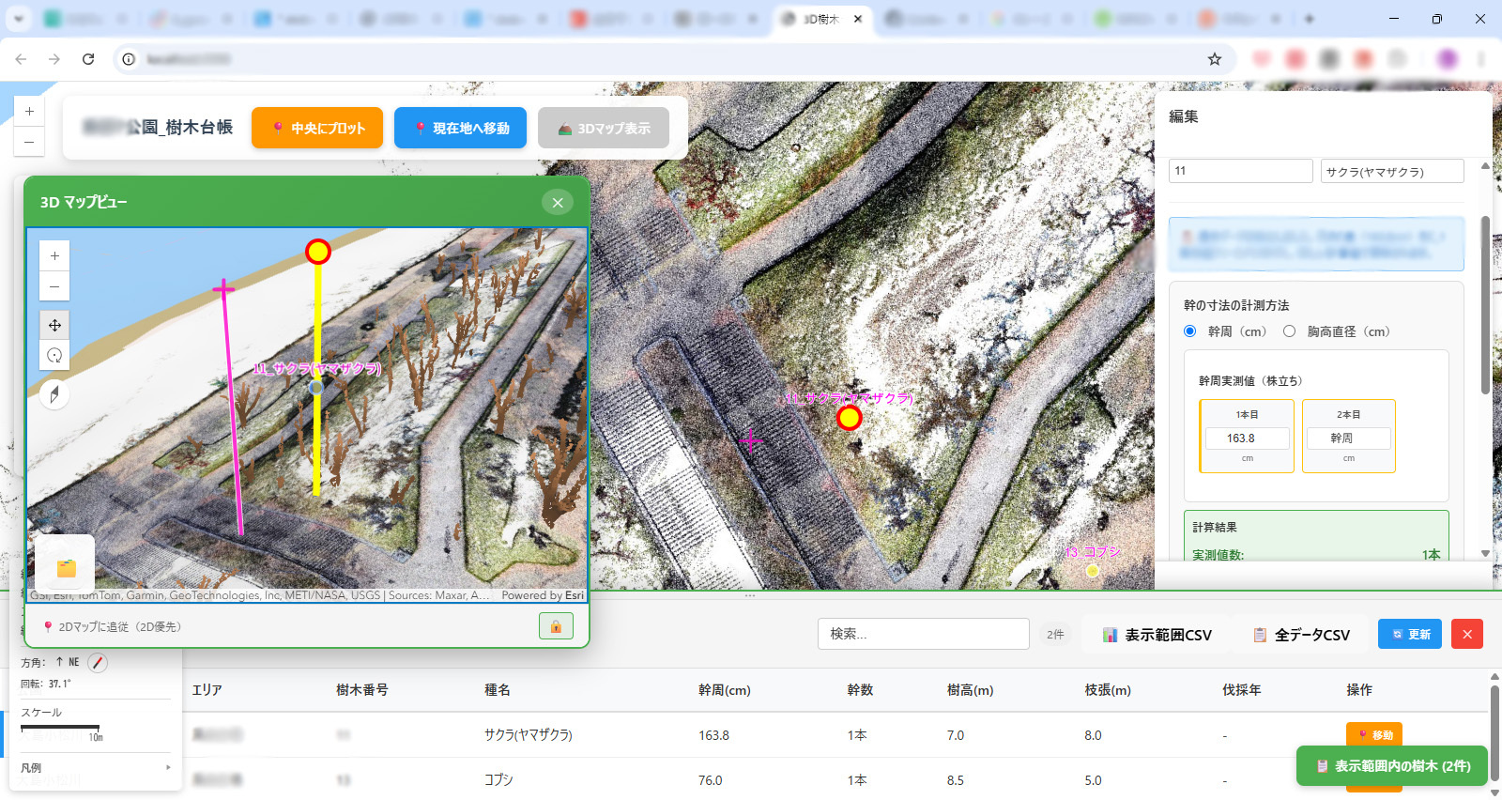Sort by the 樹高(m) column header
1502x800 pixels.
970,690
